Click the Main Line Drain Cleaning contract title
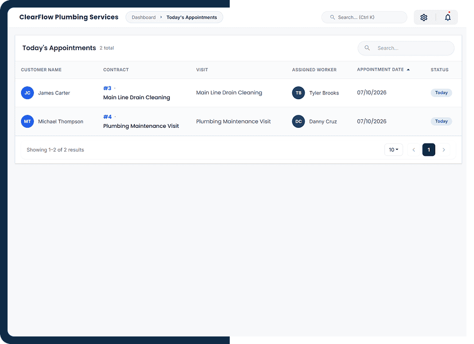 [x=136, y=98]
